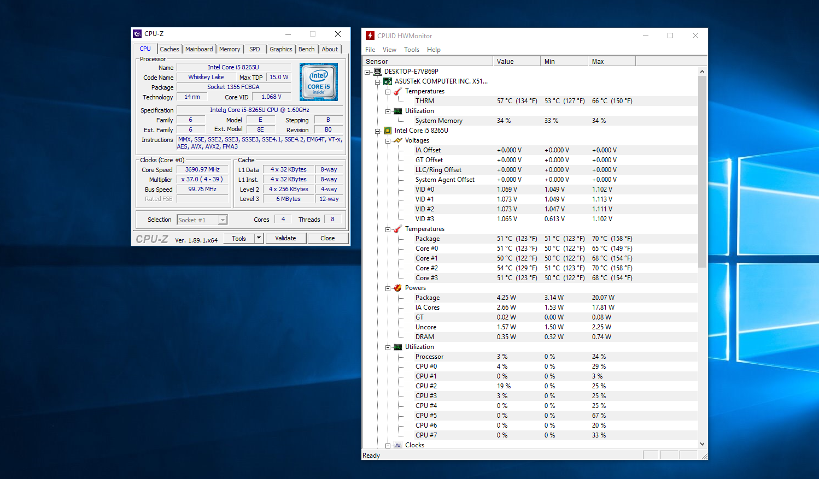819x479 pixels.
Task: Select the IA Cores power row
Action: coord(530,307)
